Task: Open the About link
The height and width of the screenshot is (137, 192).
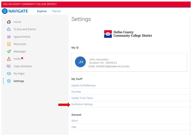Action: click(x=74, y=121)
